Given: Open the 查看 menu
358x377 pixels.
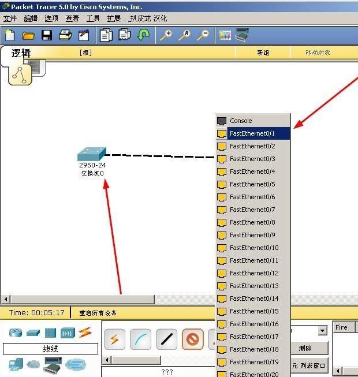Looking at the screenshot, I should (x=72, y=18).
